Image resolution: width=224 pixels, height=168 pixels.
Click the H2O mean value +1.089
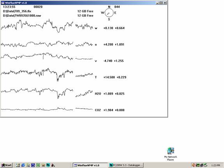click(x=108, y=94)
